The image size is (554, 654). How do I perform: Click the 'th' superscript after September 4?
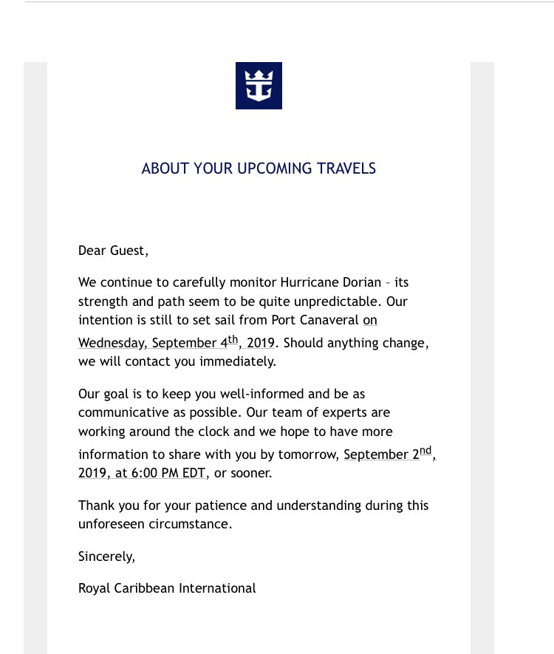click(233, 339)
